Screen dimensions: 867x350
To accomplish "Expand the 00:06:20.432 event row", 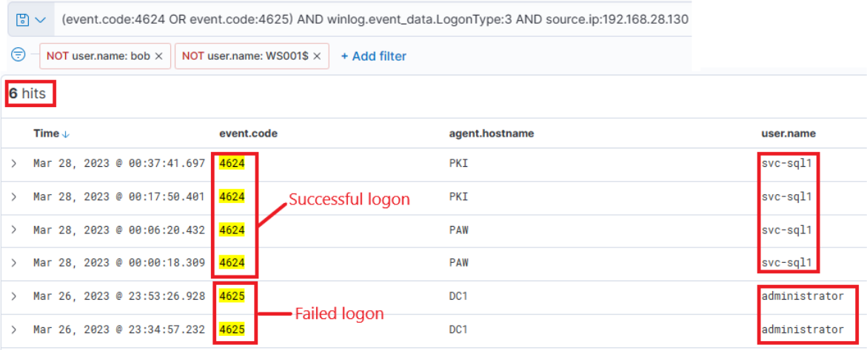I will point(13,230).
